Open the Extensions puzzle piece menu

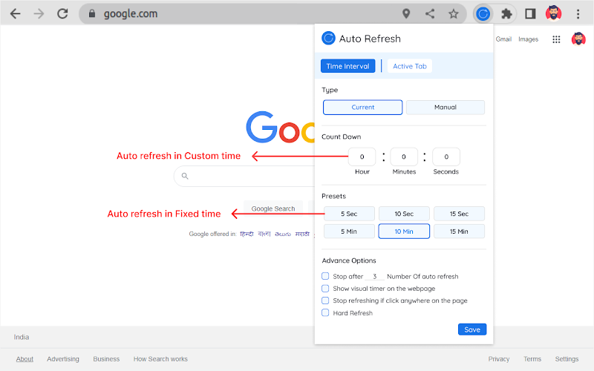(x=506, y=14)
